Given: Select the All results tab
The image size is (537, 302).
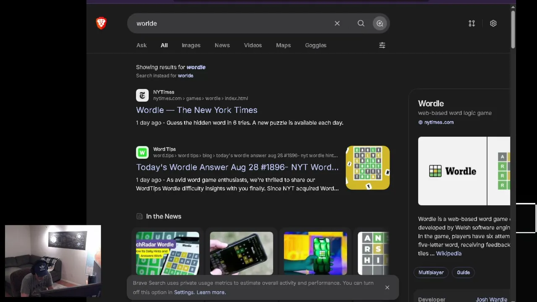Looking at the screenshot, I should pos(164,45).
